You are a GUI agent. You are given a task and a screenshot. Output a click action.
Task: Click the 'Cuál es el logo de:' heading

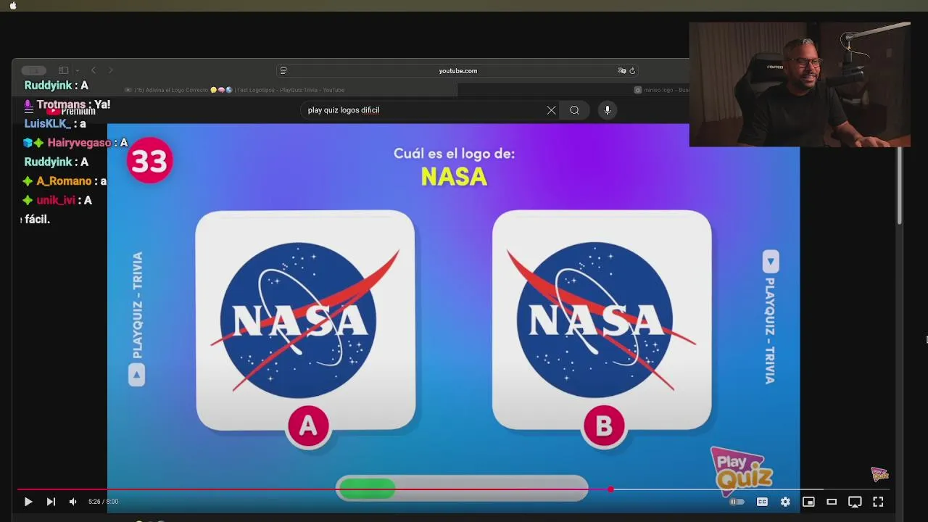pos(454,154)
